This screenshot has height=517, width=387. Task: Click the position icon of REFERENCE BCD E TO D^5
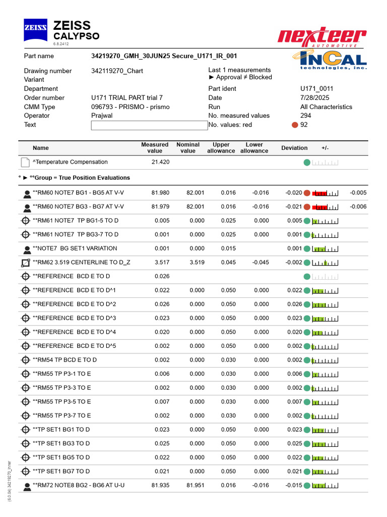[x=25, y=346]
